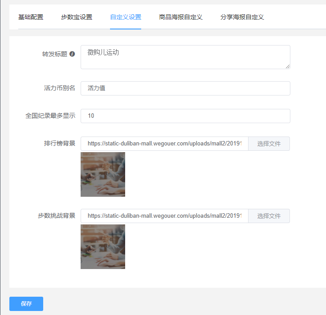326x315 pixels.
Task: Select the 全国纪录最多显示 input field
Action: point(185,116)
